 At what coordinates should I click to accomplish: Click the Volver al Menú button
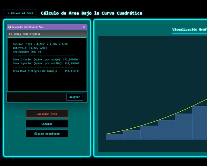tap(20, 13)
